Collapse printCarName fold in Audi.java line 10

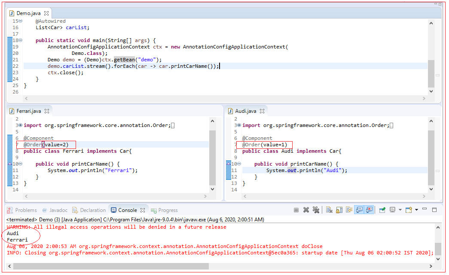click(239, 164)
